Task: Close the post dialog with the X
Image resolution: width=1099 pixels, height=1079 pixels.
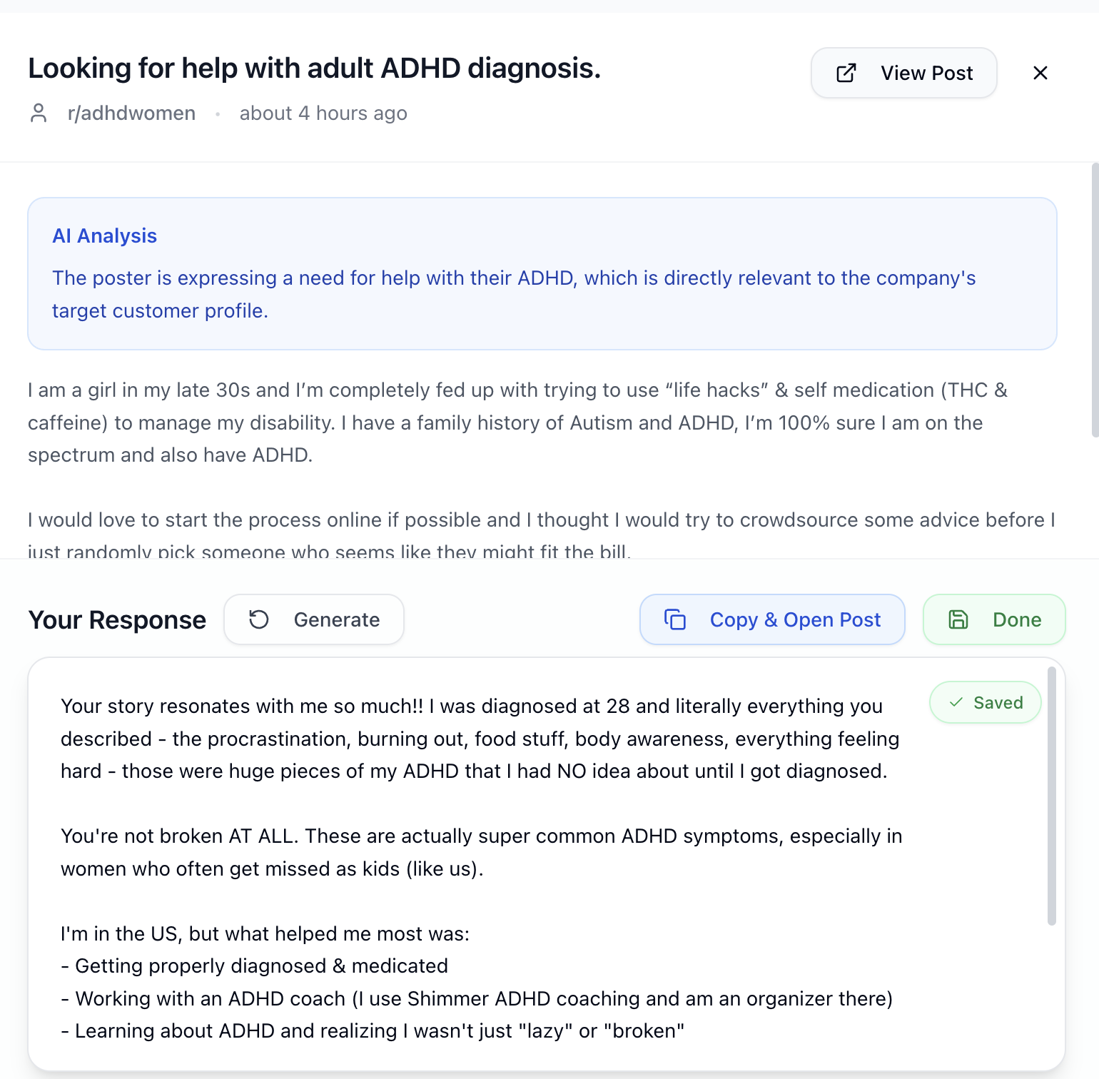Action: pos(1040,73)
